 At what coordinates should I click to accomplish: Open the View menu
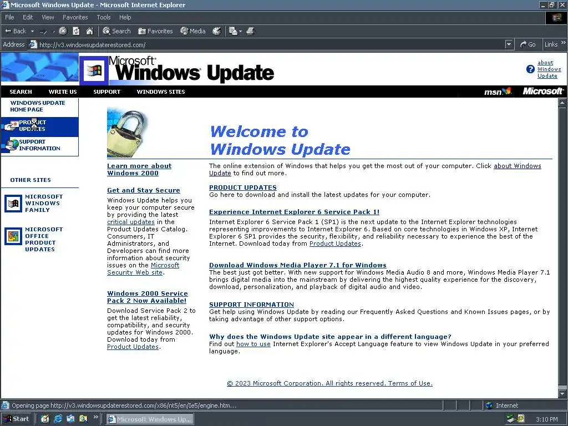pyautogui.click(x=48, y=17)
